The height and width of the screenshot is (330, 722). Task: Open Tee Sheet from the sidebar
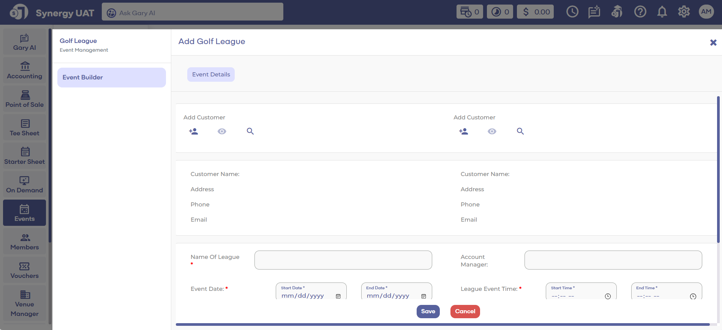click(25, 128)
